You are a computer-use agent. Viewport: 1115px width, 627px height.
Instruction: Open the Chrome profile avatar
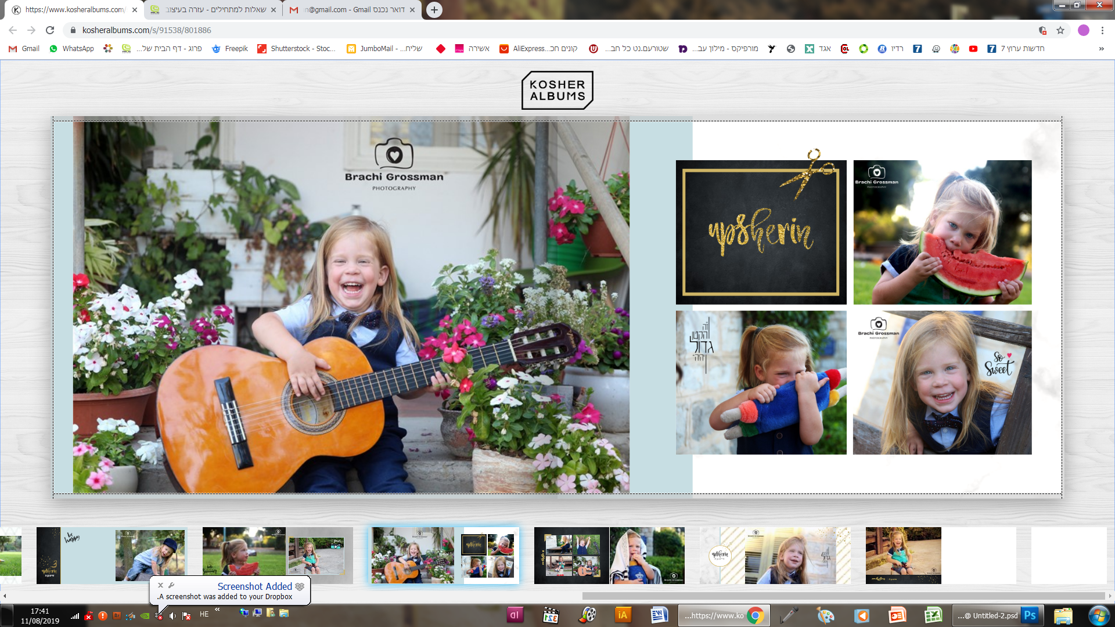[x=1083, y=30]
